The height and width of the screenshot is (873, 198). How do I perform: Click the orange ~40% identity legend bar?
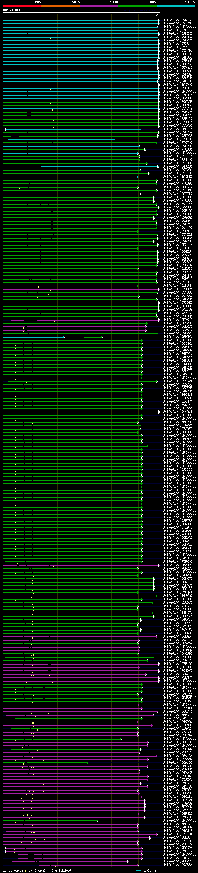(61, 6)
